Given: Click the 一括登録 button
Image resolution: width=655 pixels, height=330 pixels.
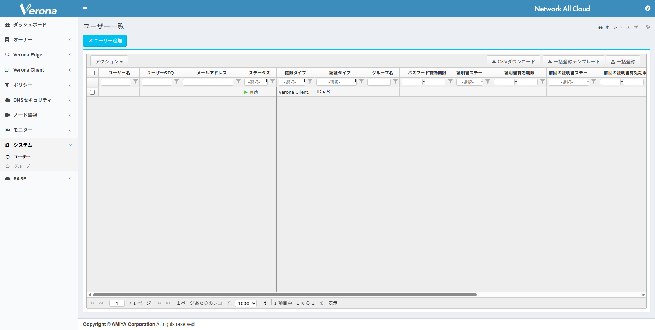Looking at the screenshot, I should click(623, 61).
